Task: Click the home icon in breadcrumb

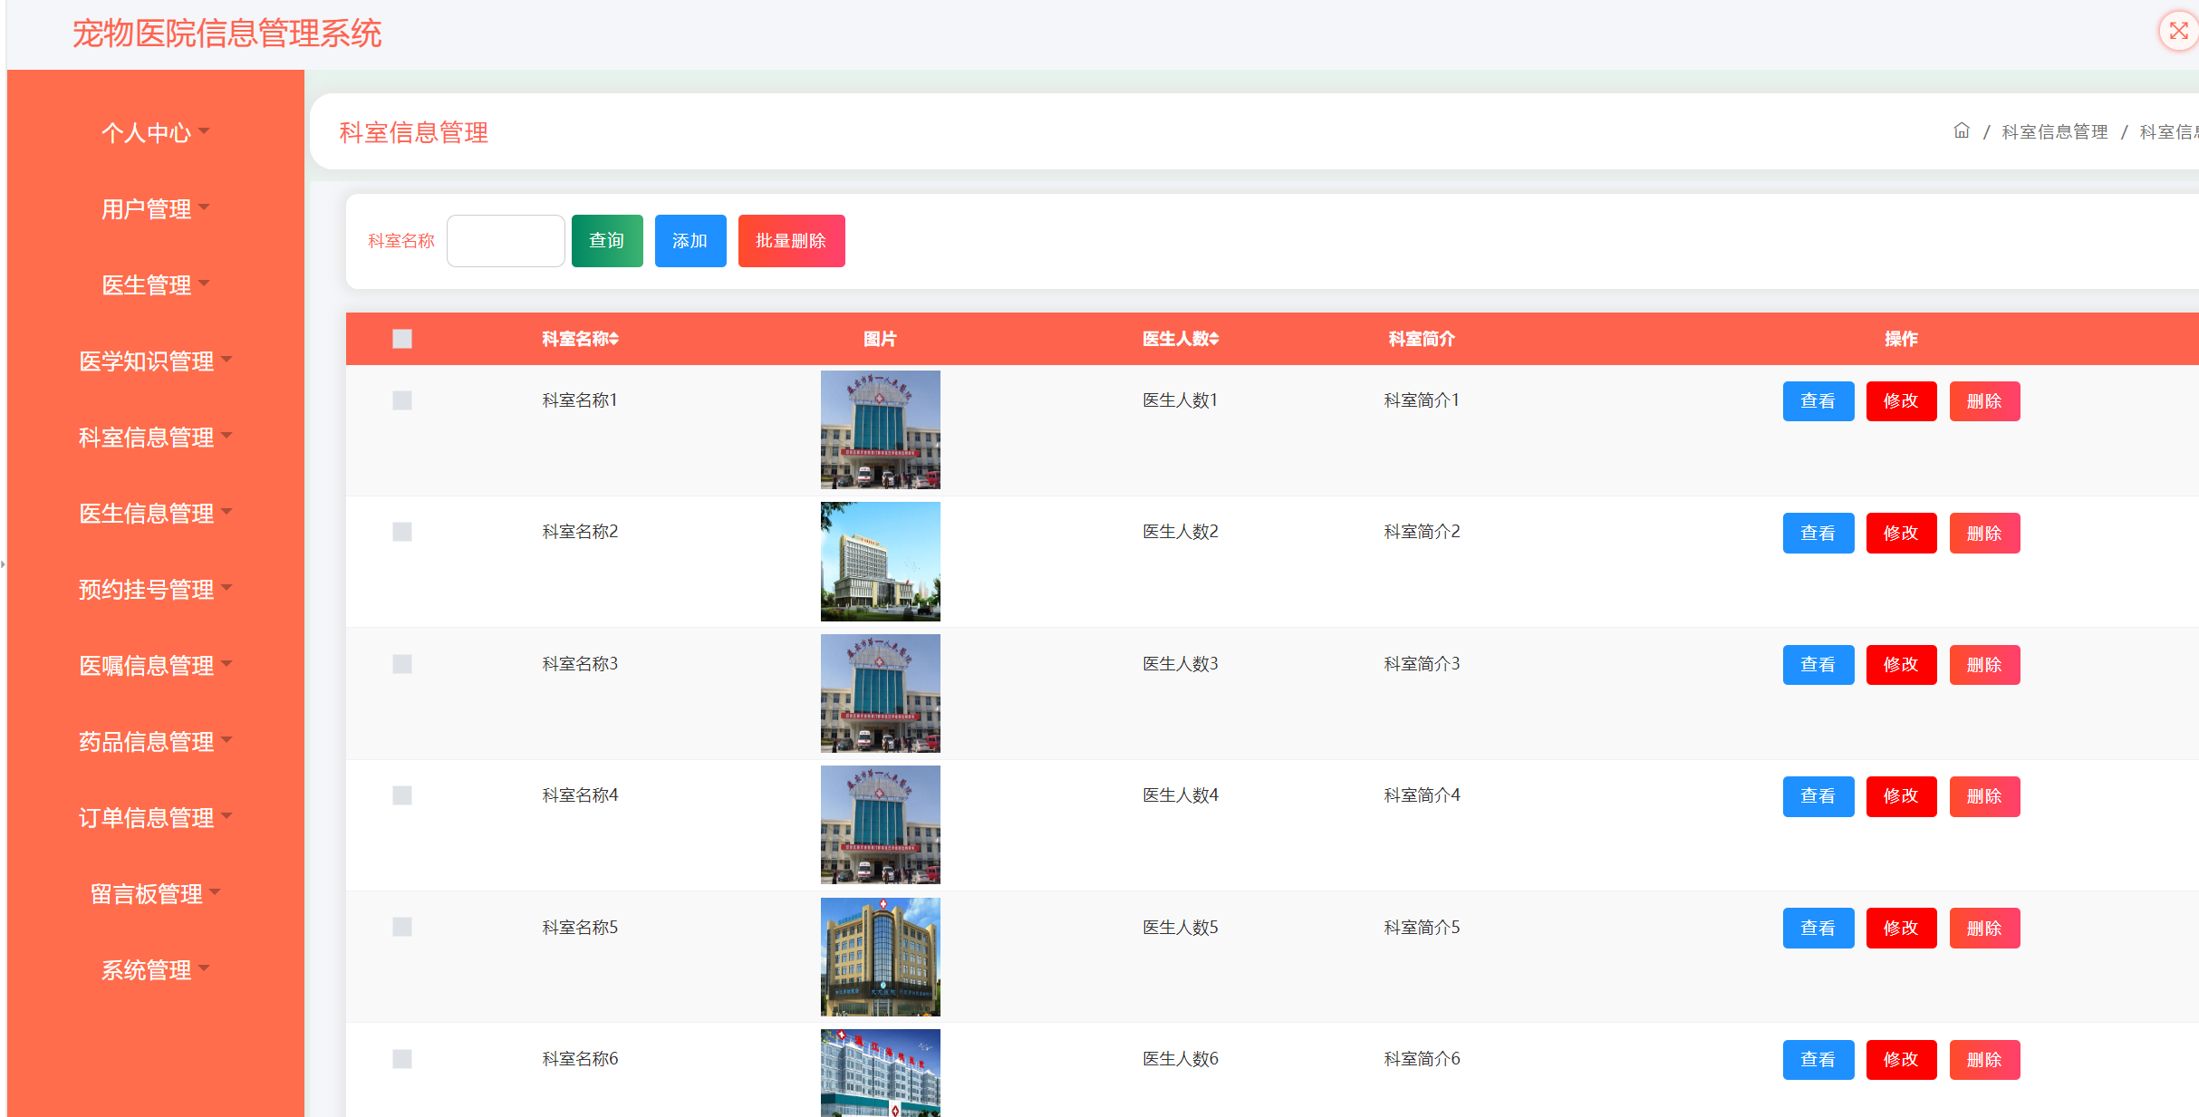Action: [x=1962, y=131]
